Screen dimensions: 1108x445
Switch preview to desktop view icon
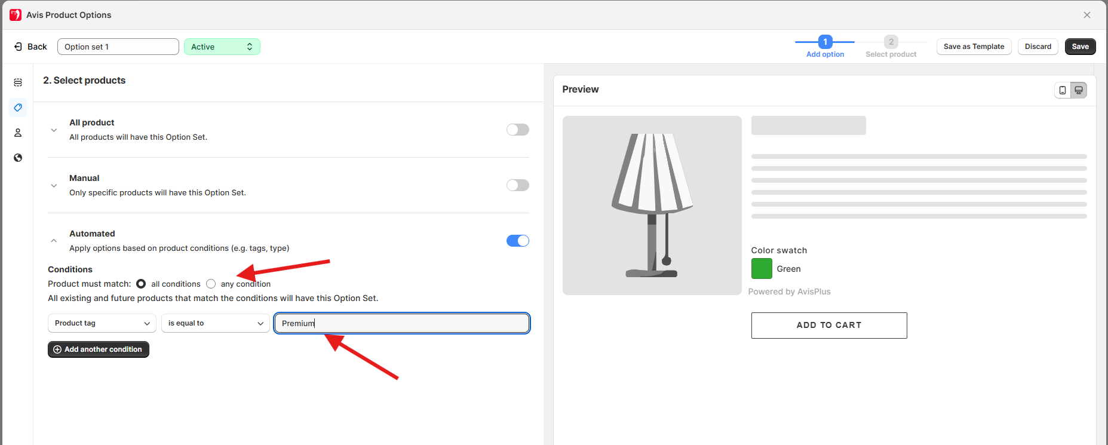[1079, 90]
